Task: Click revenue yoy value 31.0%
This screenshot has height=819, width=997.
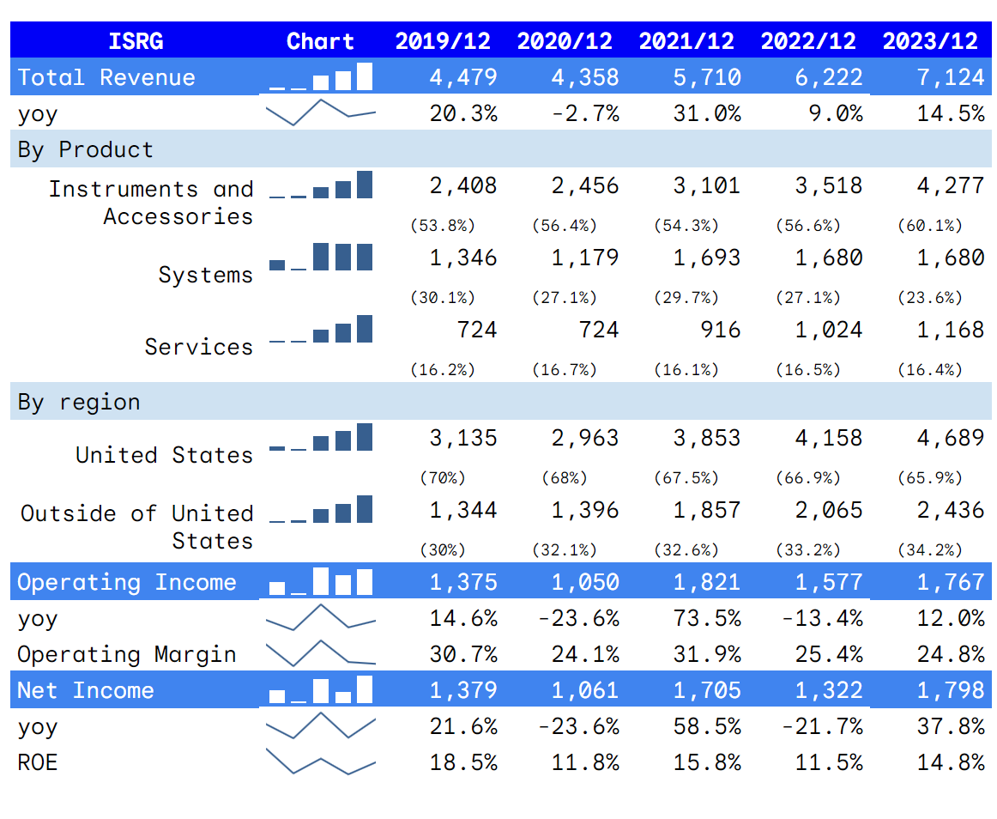Action: (x=707, y=113)
